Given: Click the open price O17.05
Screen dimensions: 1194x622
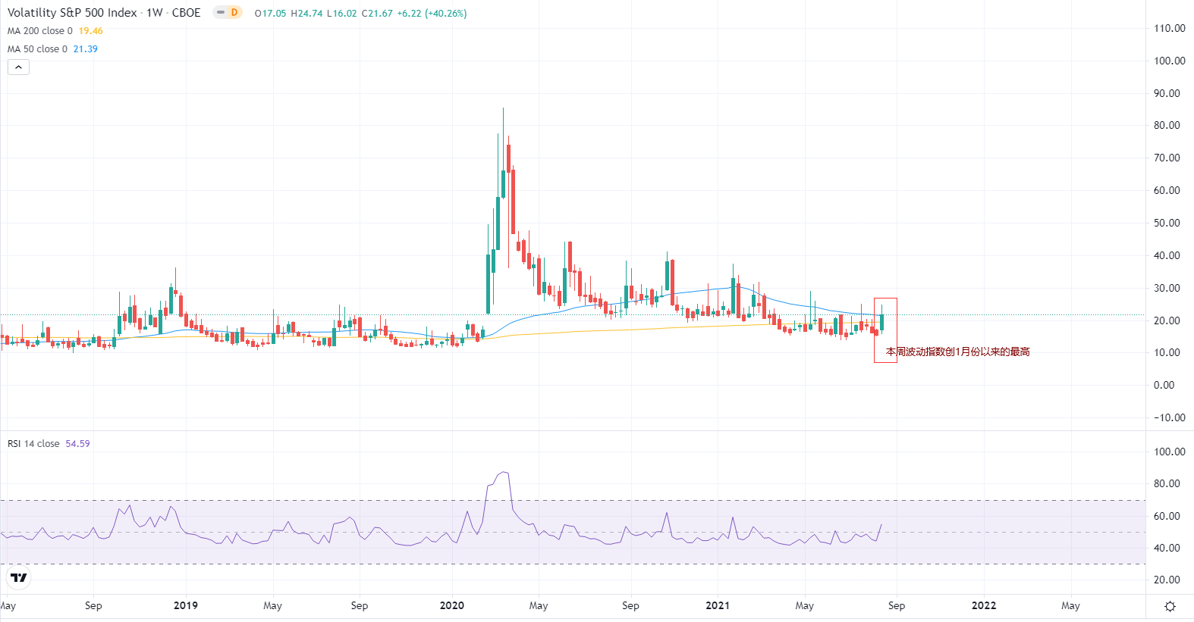Looking at the screenshot, I should coord(270,14).
